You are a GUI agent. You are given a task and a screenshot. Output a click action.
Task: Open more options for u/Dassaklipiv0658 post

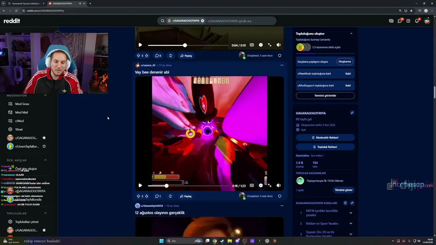(282, 206)
